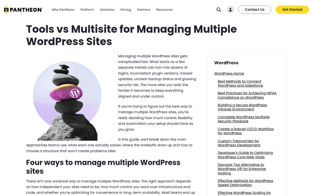
Task: Open Best Methods to Connect WordPress and Salesforce
Action: point(240,83)
